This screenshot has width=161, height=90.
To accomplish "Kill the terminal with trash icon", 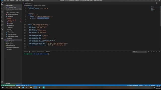I will point(154,52).
